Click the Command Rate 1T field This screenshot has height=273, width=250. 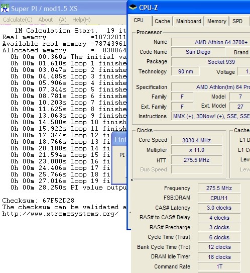pos(219,266)
